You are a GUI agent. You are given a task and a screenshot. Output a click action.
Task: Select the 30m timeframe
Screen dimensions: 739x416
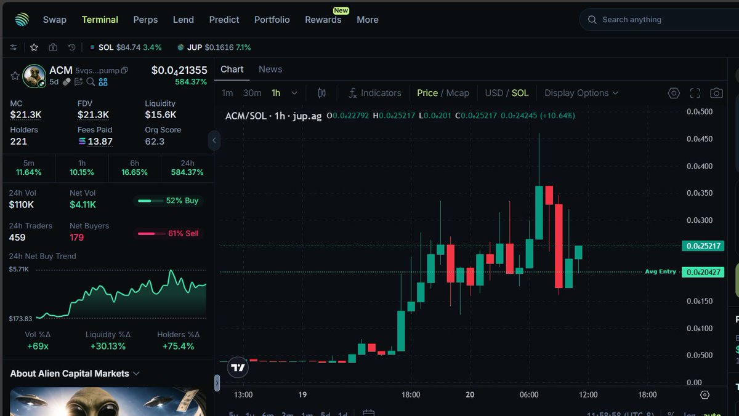click(252, 93)
